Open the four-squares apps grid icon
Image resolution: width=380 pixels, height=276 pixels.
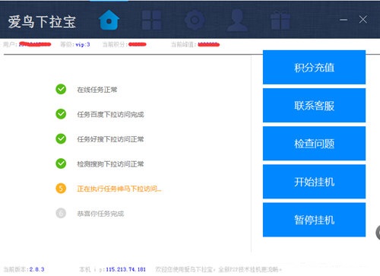click(x=152, y=20)
